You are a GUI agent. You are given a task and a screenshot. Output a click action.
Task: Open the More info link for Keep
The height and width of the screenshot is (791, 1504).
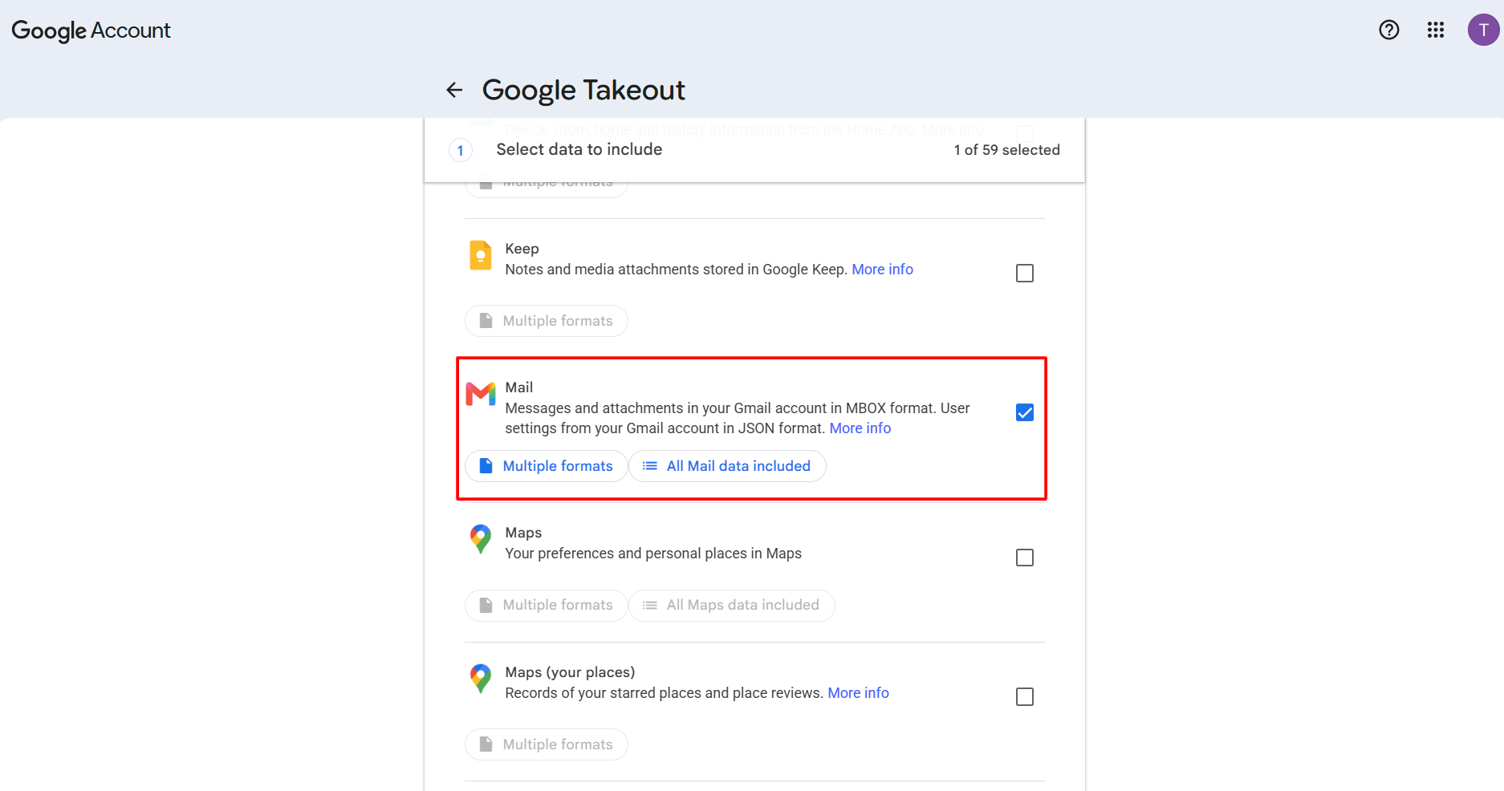coord(882,270)
